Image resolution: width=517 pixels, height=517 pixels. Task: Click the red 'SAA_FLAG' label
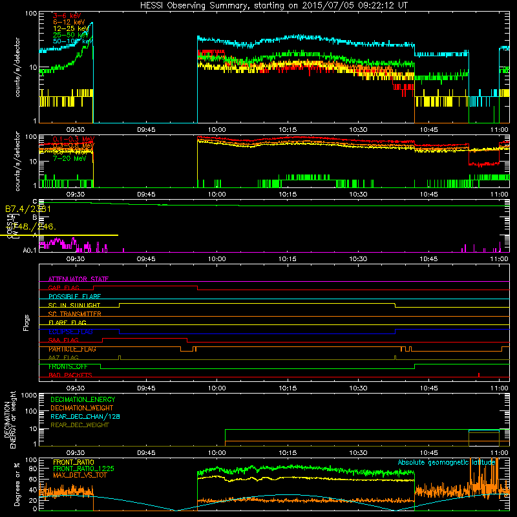click(63, 340)
